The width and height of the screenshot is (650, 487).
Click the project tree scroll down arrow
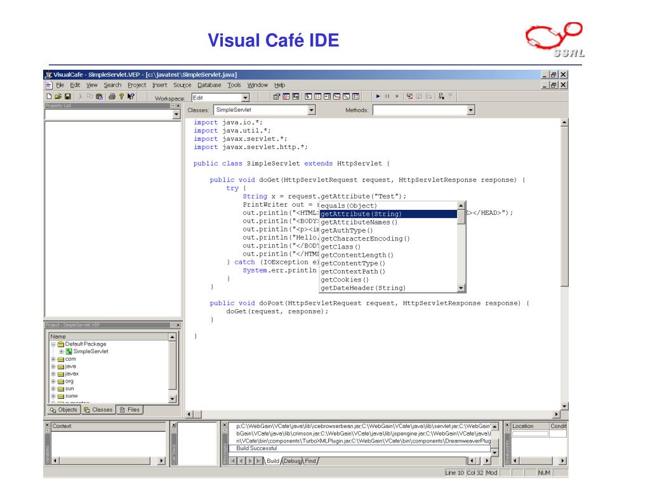pyautogui.click(x=173, y=399)
